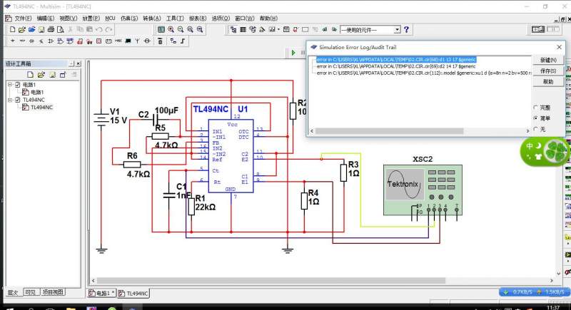Click the Place Basic resistor component icon
The height and width of the screenshot is (310, 571).
[22, 41]
